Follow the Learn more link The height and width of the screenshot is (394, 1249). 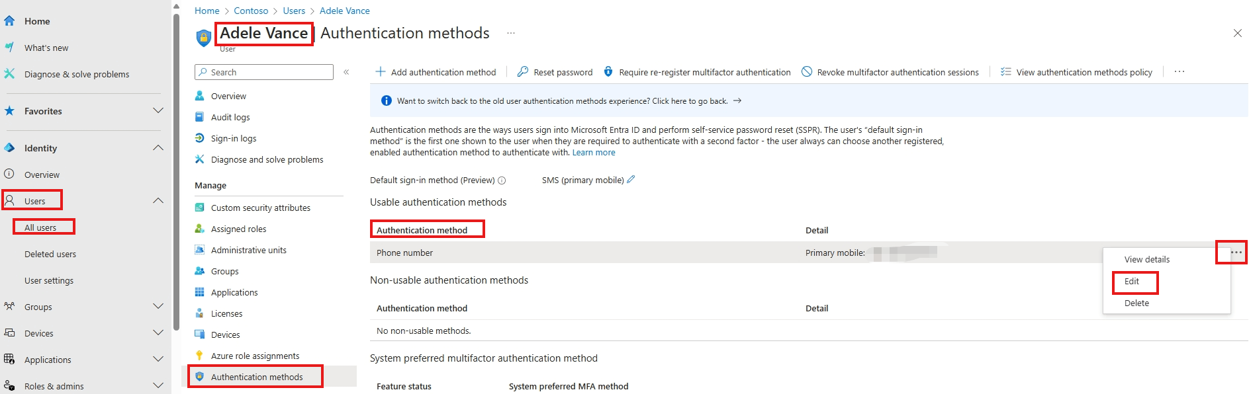[x=594, y=153]
